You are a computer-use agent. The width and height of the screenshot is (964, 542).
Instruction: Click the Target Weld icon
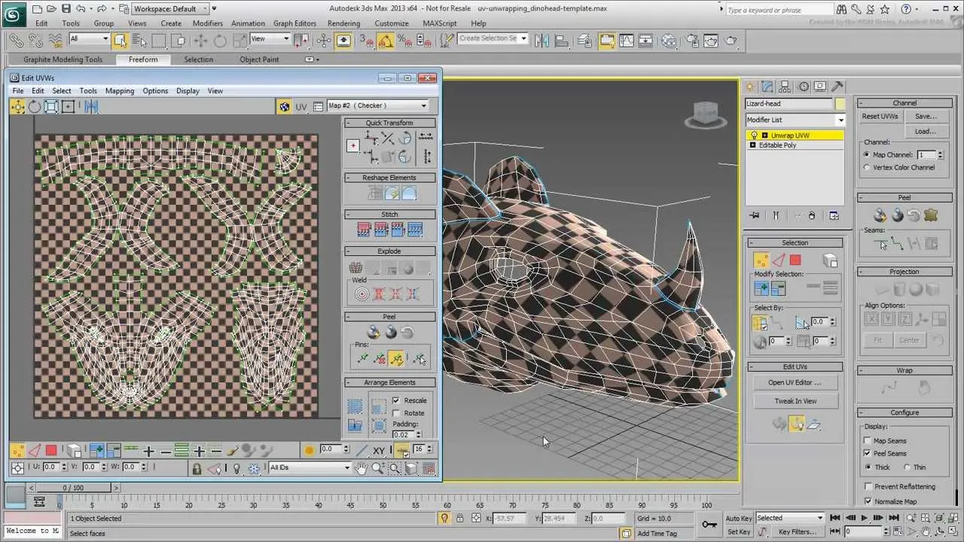coord(361,294)
